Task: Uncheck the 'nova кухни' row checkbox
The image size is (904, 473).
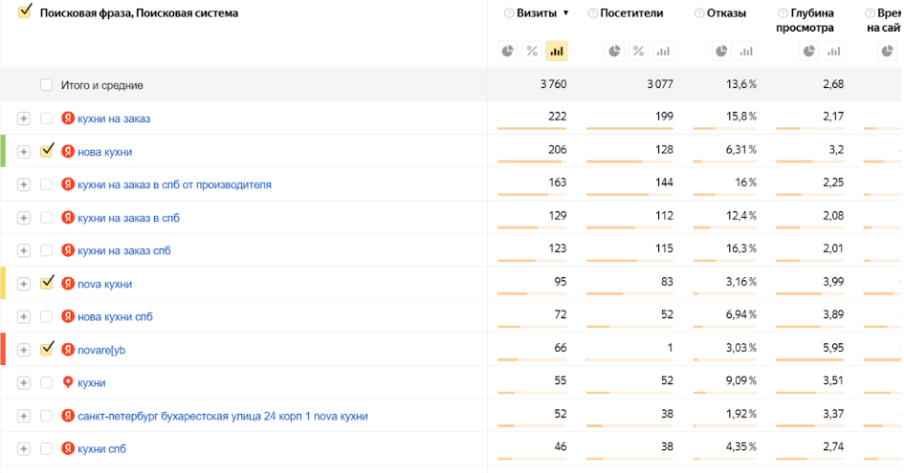Action: [x=47, y=283]
